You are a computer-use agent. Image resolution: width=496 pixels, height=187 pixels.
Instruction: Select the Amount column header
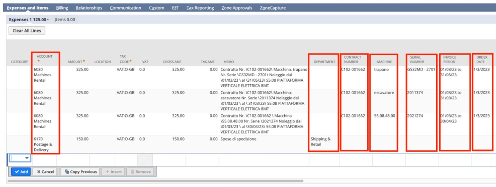75,62
